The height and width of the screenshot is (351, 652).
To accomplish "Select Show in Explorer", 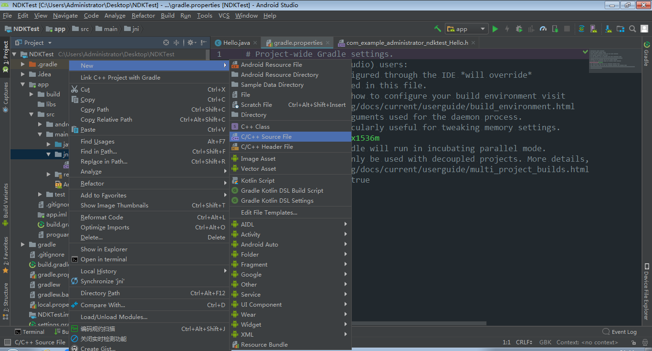I will tap(149, 249).
